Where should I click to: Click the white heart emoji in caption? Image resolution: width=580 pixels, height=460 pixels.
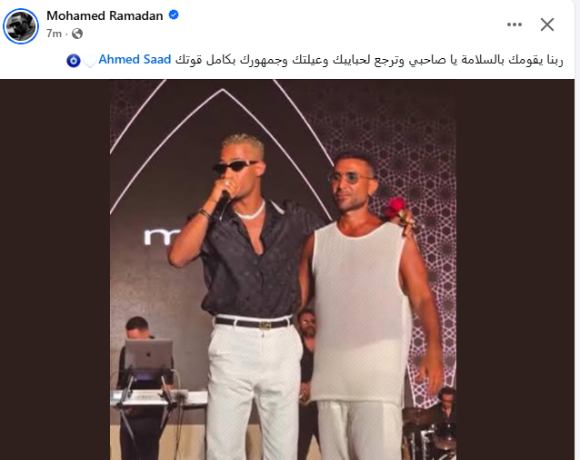point(89,61)
